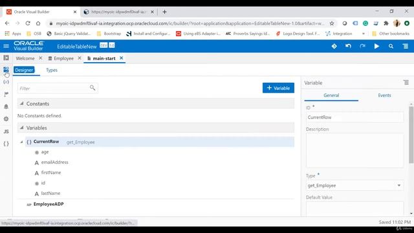Open the Settings gear sidebar icon
This screenshot has width=414, height=233.
click(6, 119)
